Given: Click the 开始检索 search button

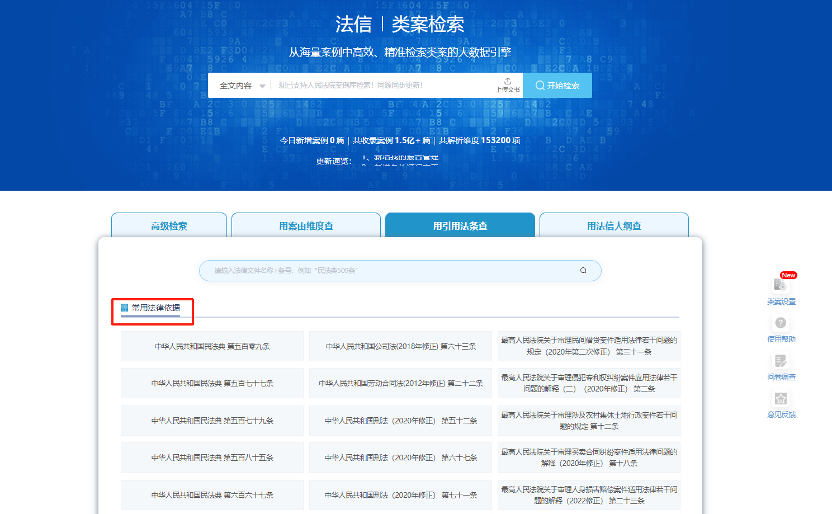Looking at the screenshot, I should pyautogui.click(x=557, y=86).
